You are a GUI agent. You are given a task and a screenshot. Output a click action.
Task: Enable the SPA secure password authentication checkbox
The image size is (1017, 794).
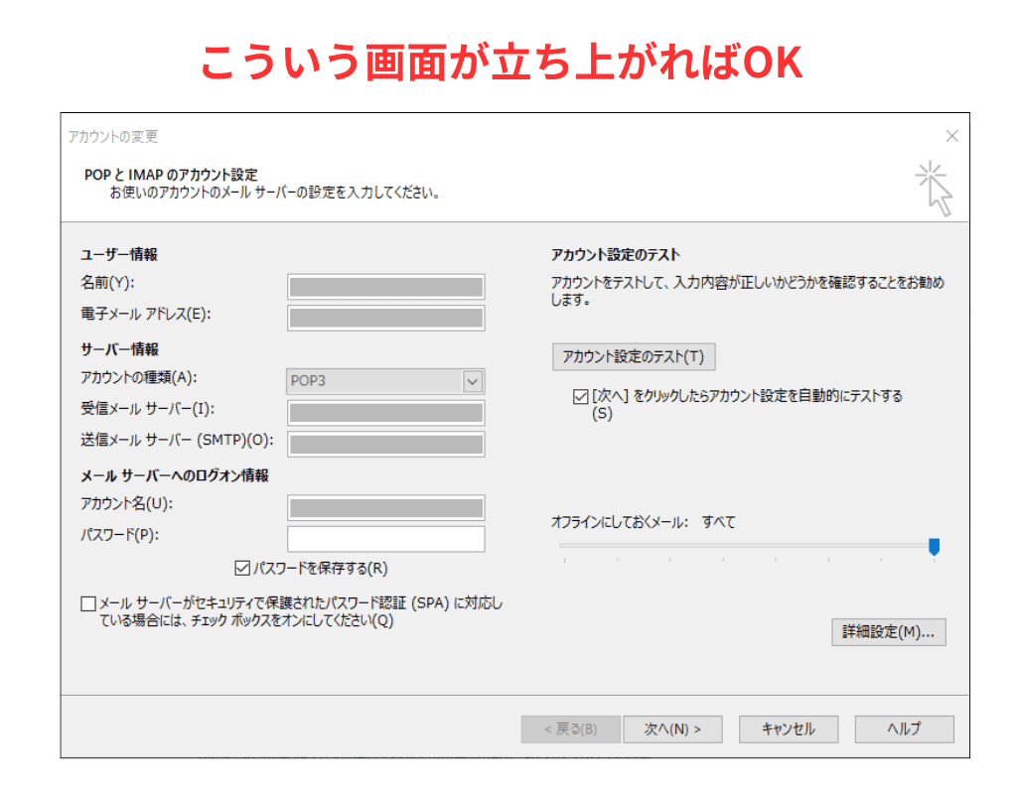click(89, 603)
